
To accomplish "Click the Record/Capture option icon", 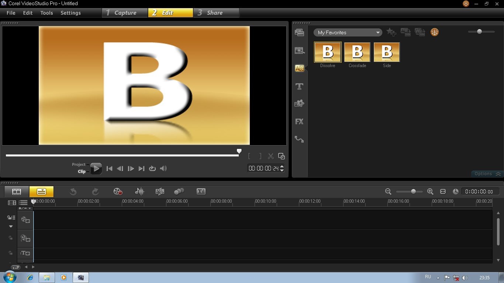I will (118, 191).
